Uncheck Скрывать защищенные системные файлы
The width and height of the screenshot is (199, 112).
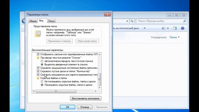point(38,68)
